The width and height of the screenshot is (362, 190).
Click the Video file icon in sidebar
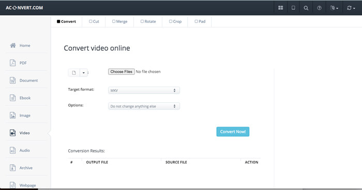coord(13,133)
